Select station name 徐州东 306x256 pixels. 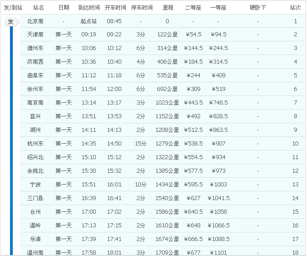[x=35, y=89]
